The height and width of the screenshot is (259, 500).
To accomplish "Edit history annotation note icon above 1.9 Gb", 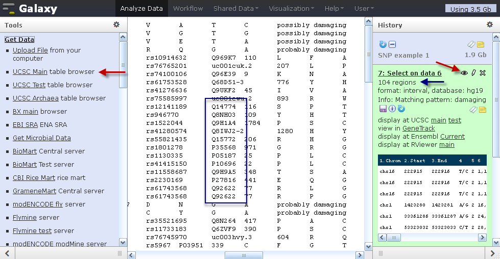I will point(481,44).
